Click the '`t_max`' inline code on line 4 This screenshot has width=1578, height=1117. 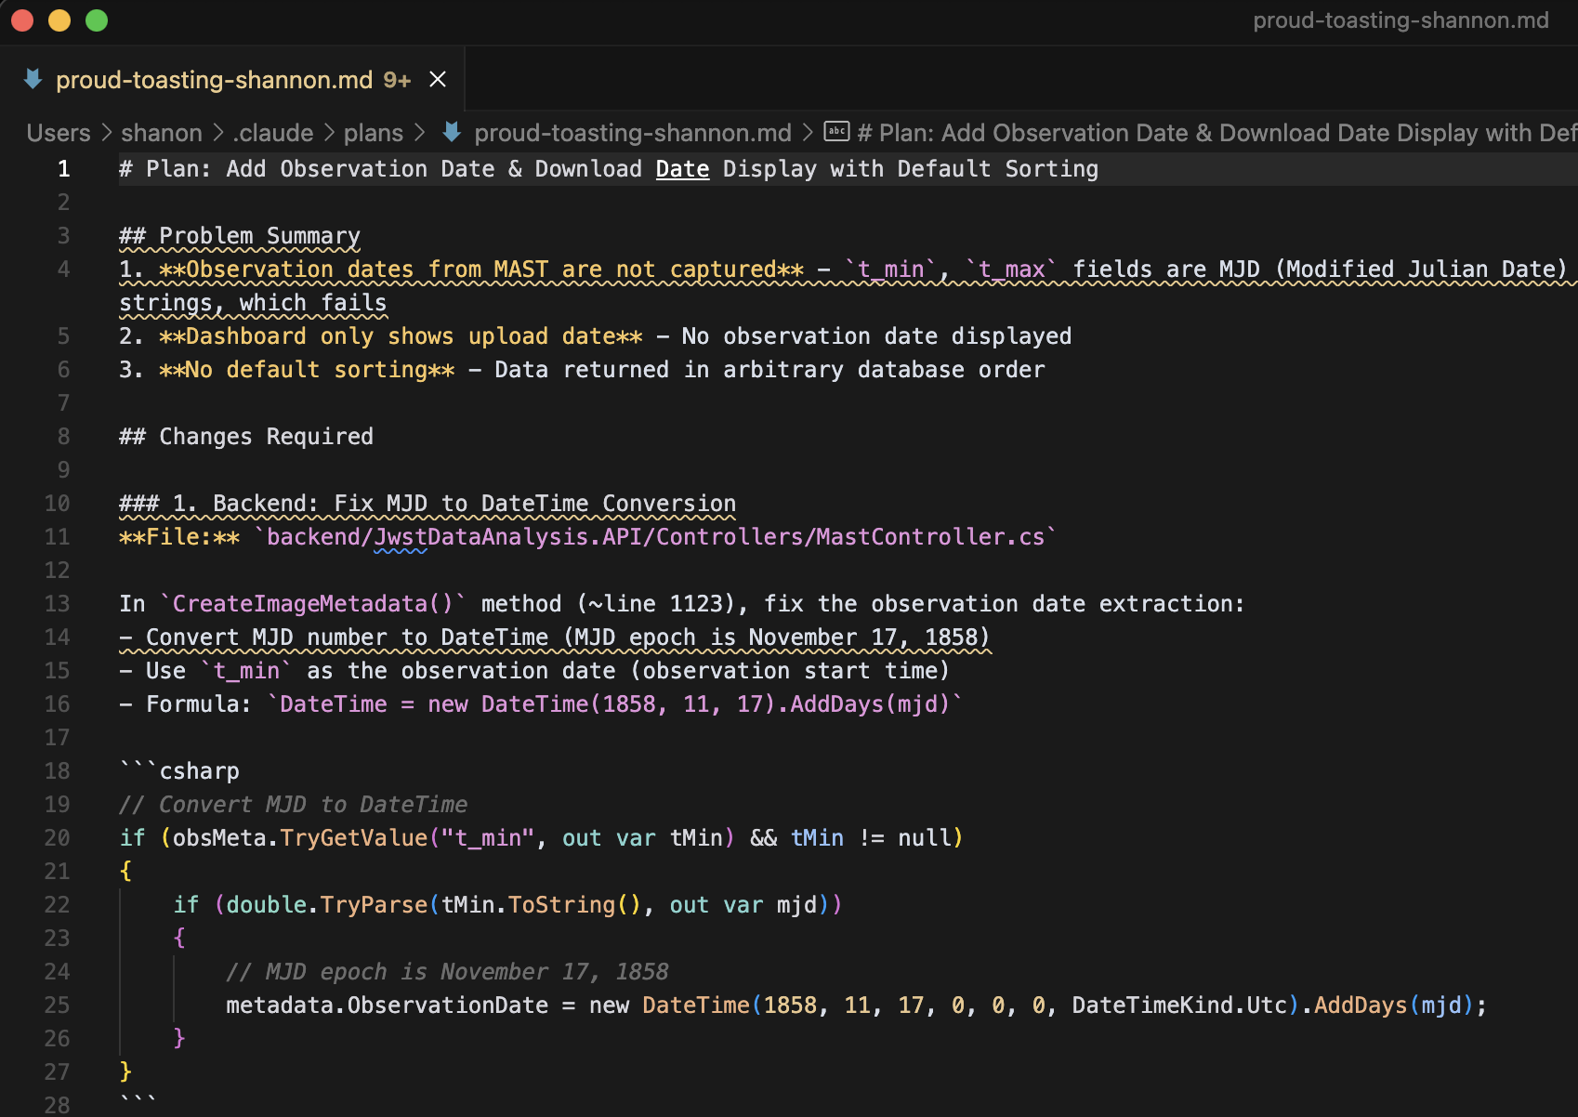pyautogui.click(x=1011, y=269)
